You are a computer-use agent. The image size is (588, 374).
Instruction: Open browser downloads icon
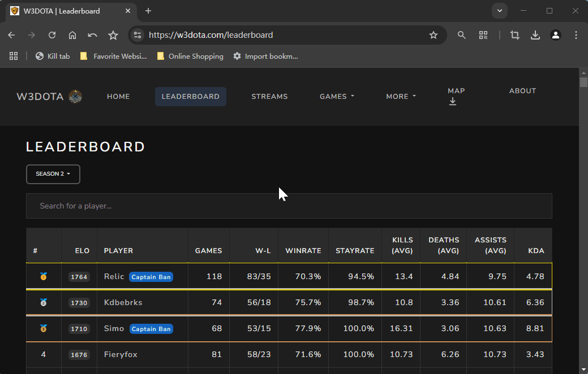point(535,35)
